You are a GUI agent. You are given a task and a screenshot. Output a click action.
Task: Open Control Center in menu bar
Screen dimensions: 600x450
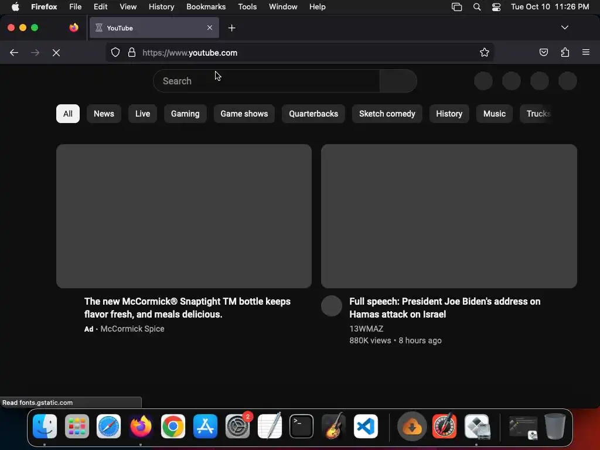click(x=496, y=7)
